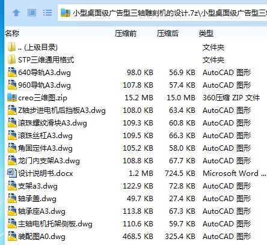267x245 pixels.
Task: Select file name 龙门内支架A3.dwg
Action: 49,161
